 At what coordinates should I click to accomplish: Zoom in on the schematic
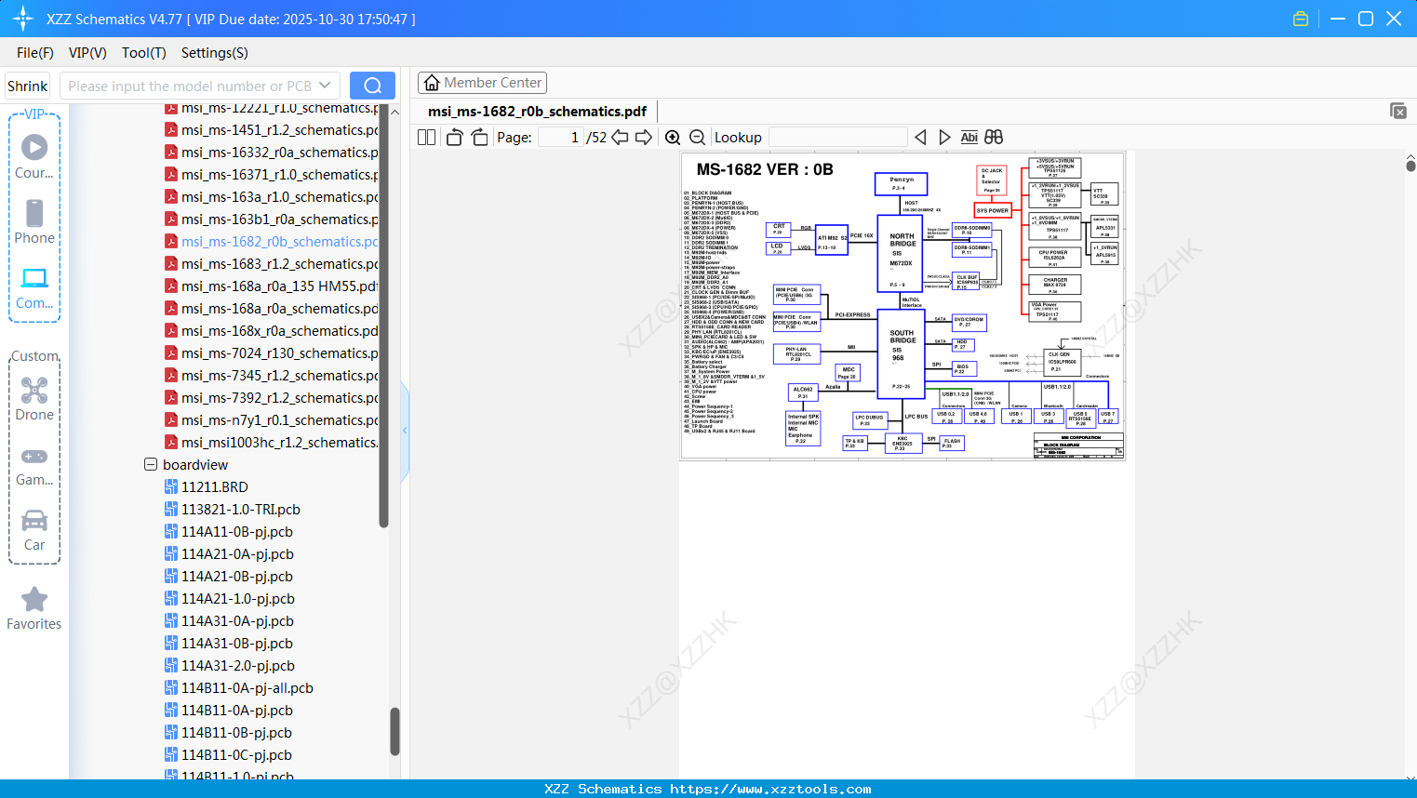tap(673, 138)
